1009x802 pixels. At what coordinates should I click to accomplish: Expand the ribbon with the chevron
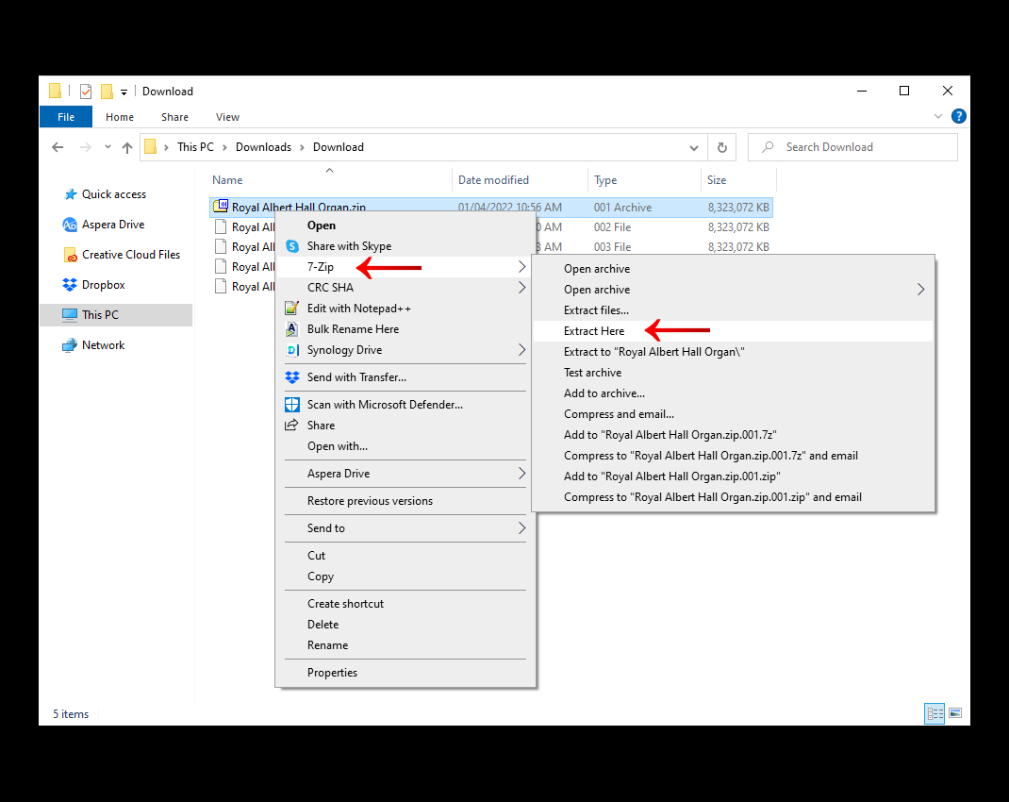click(937, 116)
